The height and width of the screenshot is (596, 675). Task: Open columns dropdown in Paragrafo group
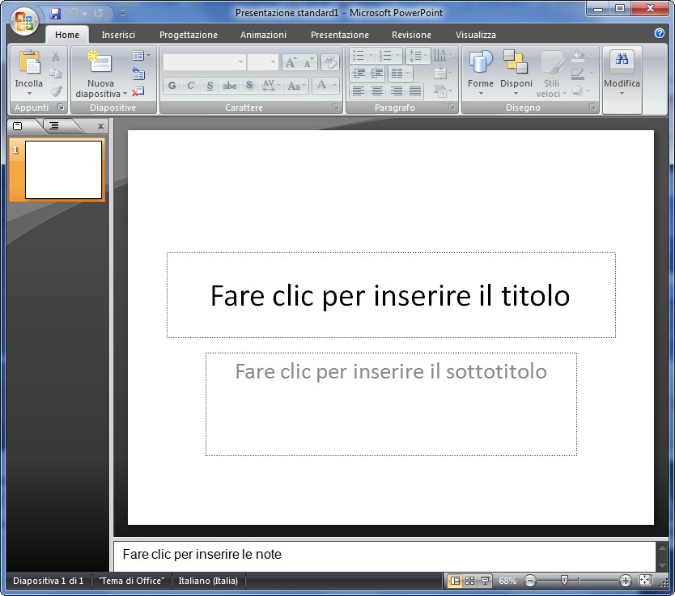point(400,73)
